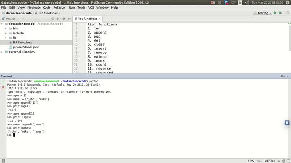
Task: Add new terminal session with plus icon
Action: (3, 82)
